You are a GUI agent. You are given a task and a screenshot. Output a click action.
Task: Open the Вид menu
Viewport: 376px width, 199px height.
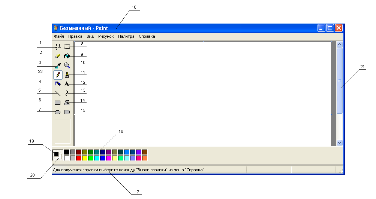[90, 36]
